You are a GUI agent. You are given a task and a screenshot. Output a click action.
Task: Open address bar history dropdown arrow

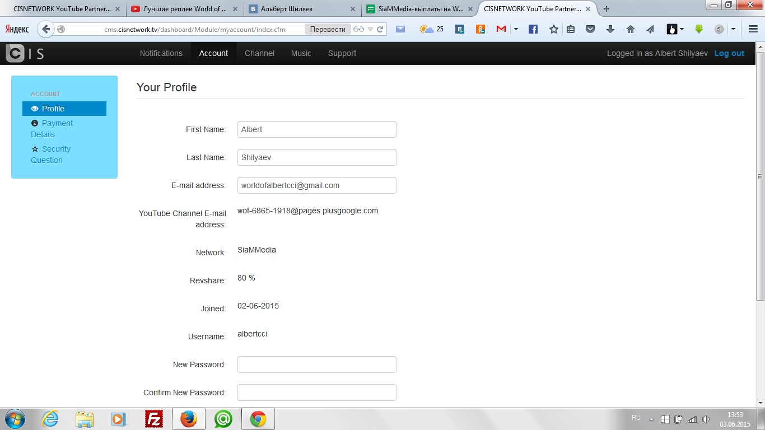click(371, 29)
